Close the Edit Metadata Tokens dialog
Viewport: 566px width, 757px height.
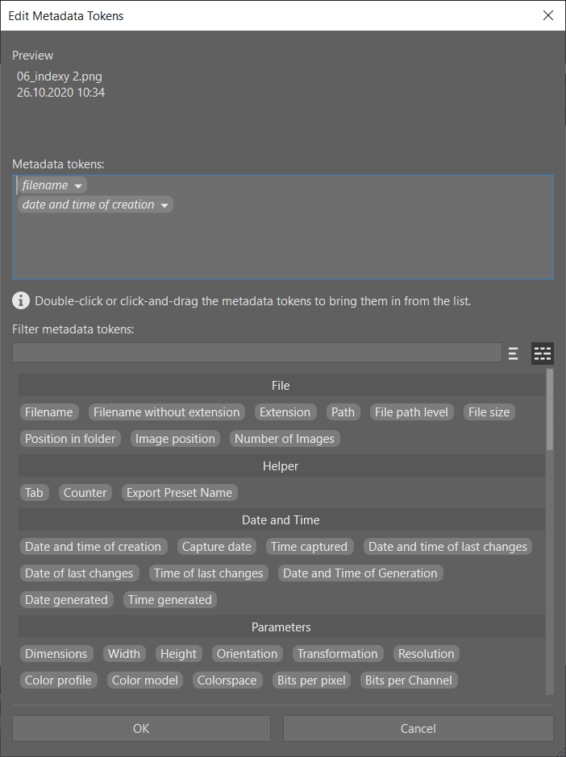548,15
